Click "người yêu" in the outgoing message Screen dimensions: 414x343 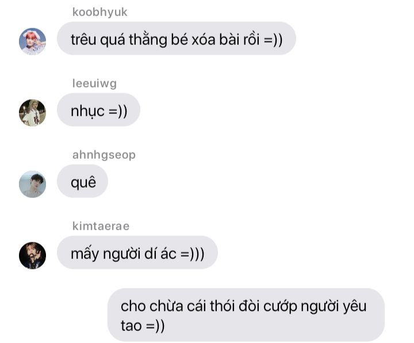pyautogui.click(x=333, y=307)
